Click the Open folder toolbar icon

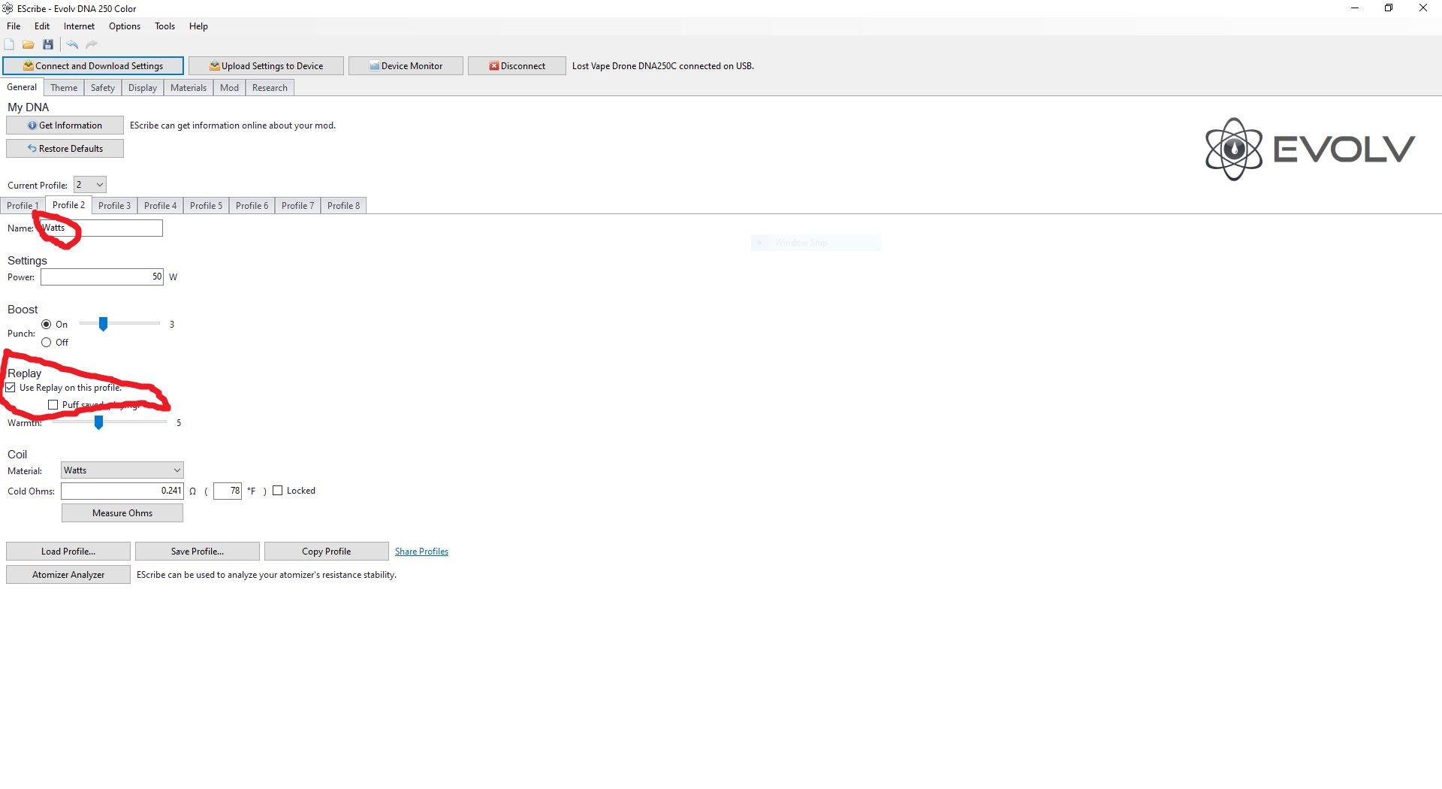(x=29, y=44)
